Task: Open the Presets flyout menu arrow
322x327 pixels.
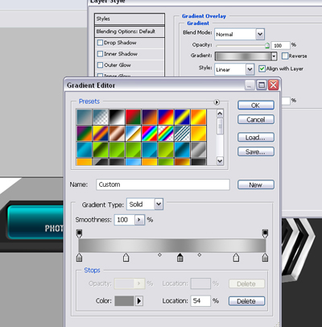Action: click(x=217, y=102)
